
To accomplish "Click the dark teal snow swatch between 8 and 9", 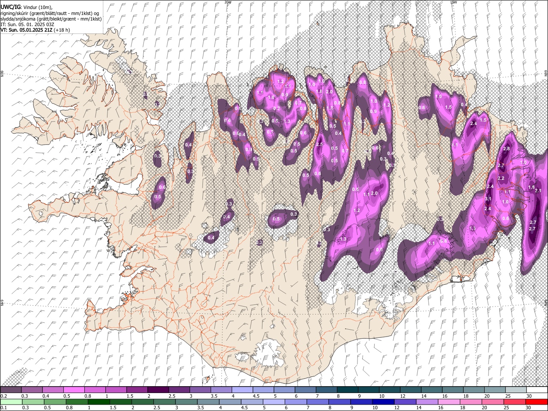I will click(x=347, y=390).
